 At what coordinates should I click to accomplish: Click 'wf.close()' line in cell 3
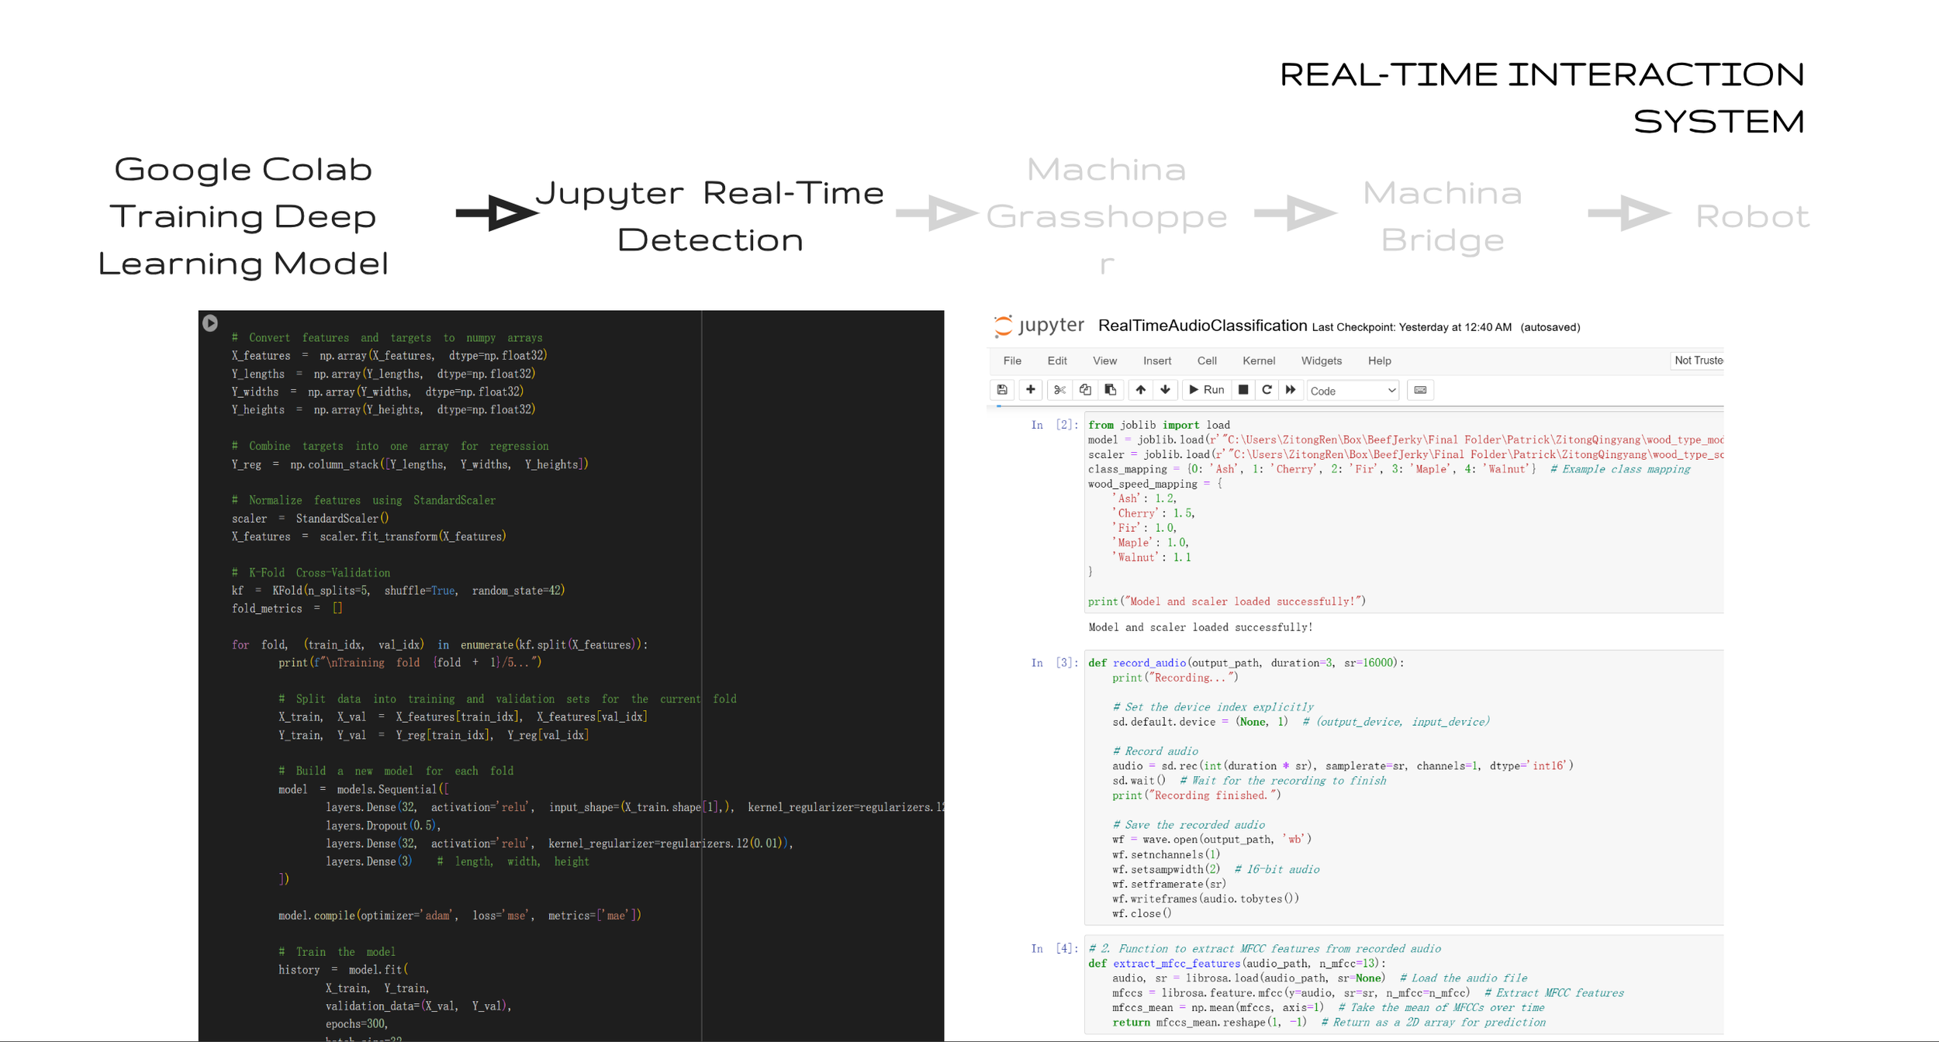1142,914
